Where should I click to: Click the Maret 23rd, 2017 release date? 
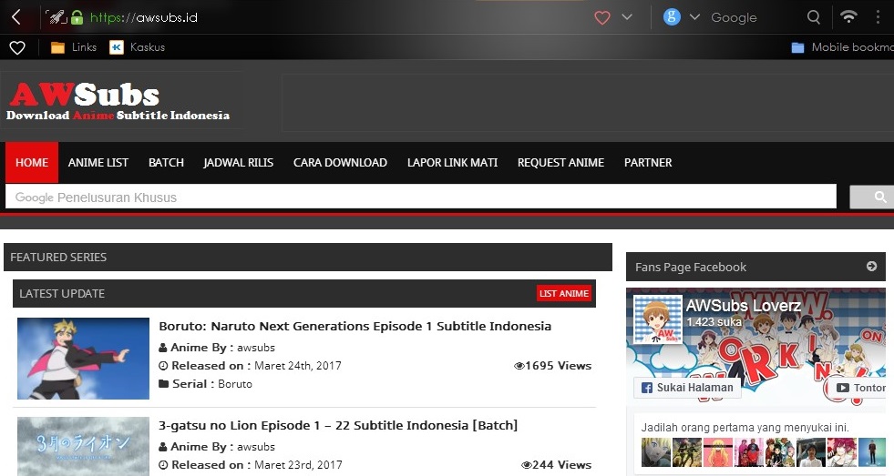pos(298,464)
